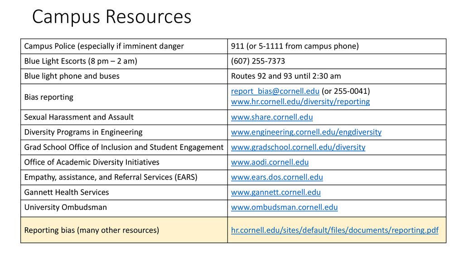Select the '911 (or 5-1111 from campus phone)' cell

click(x=337, y=46)
